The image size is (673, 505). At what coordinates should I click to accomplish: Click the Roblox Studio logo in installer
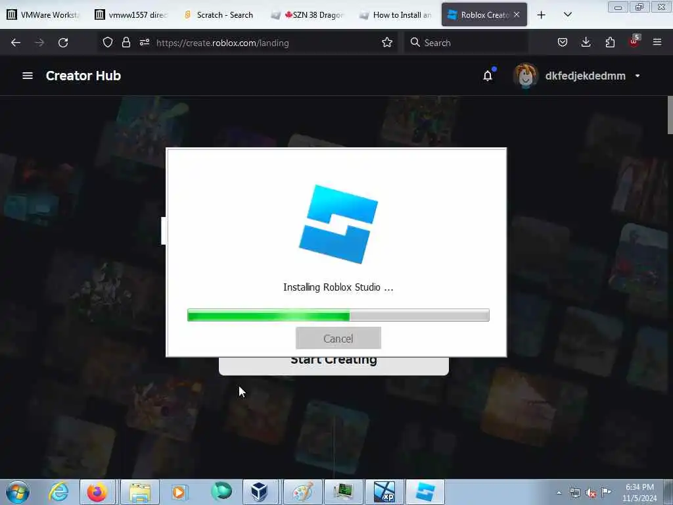coord(338,224)
